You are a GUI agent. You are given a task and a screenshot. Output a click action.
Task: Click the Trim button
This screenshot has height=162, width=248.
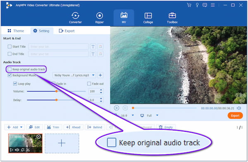(x=53, y=127)
